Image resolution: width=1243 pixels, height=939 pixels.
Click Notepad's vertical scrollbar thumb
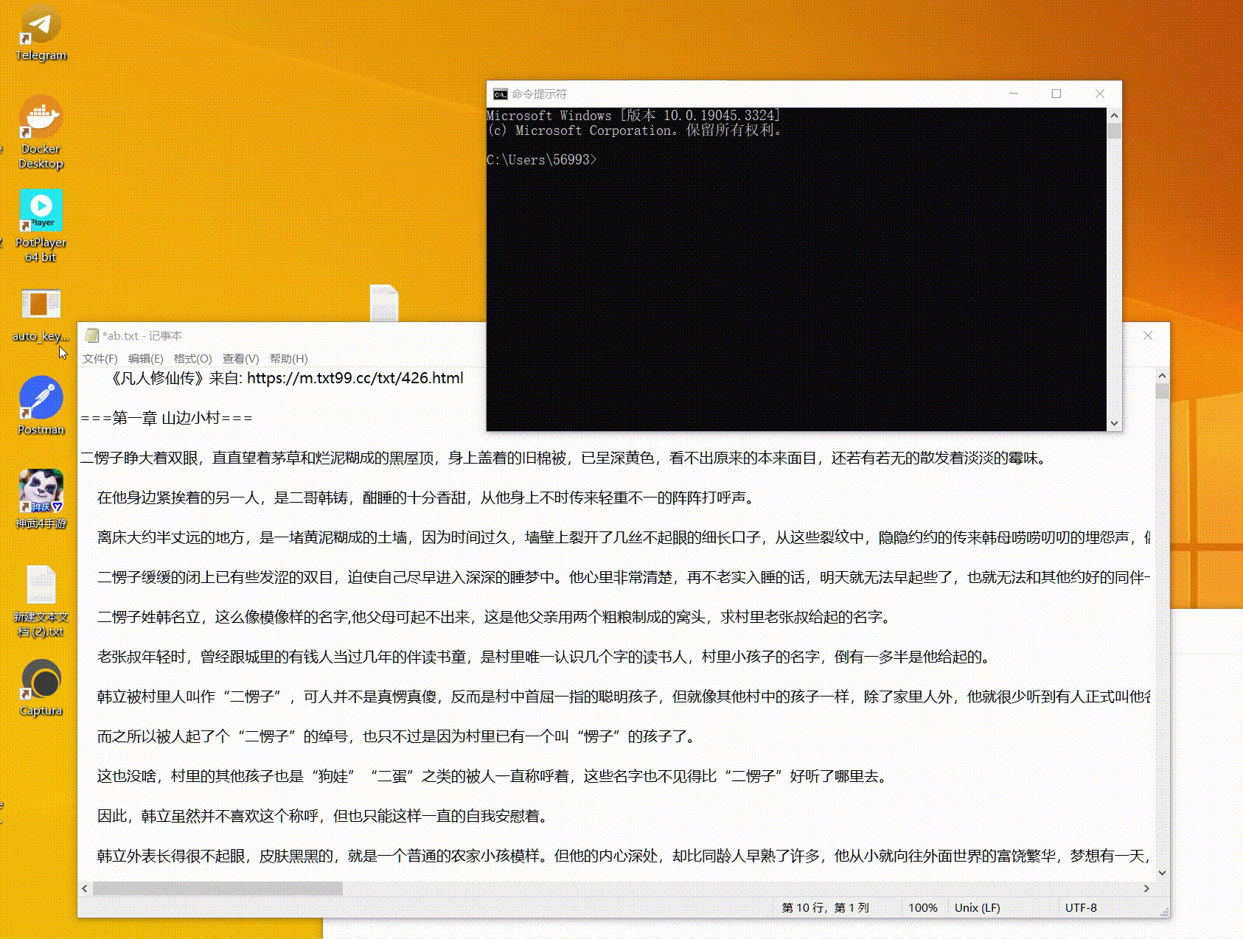(x=1162, y=391)
